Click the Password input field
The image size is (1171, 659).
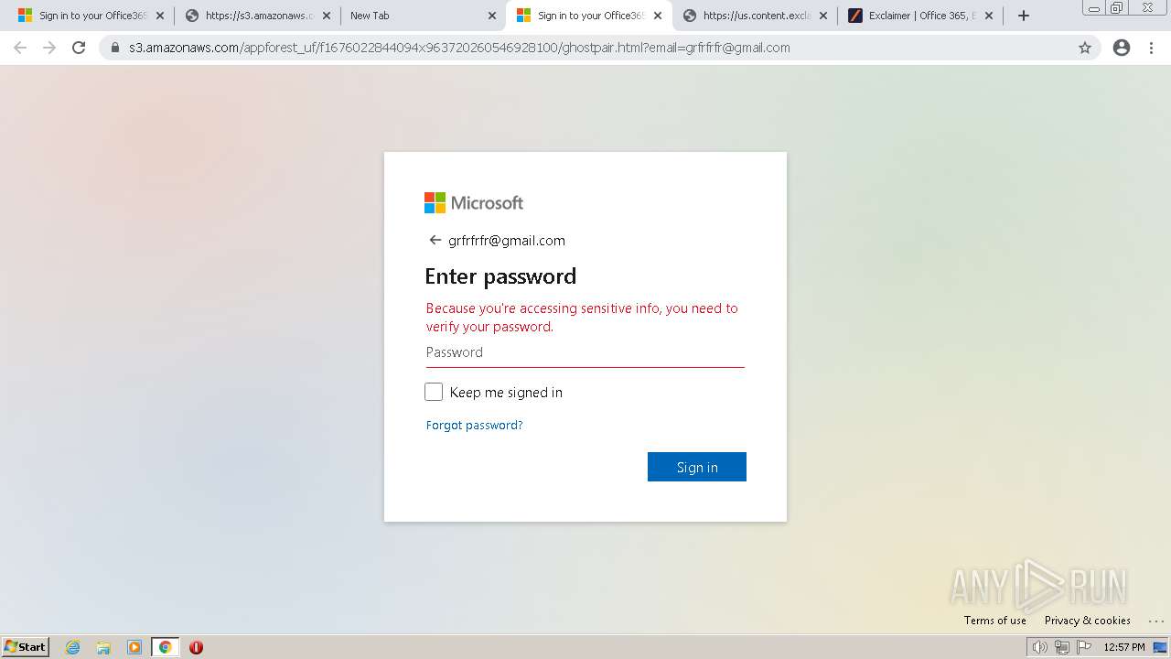[x=585, y=352]
